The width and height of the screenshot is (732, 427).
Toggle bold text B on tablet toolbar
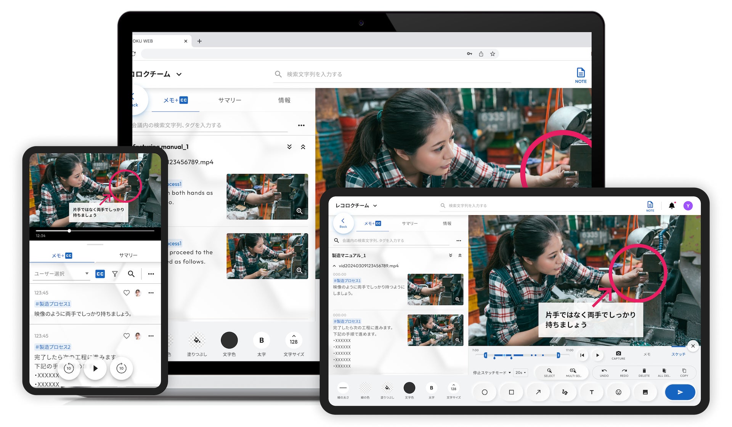431,388
